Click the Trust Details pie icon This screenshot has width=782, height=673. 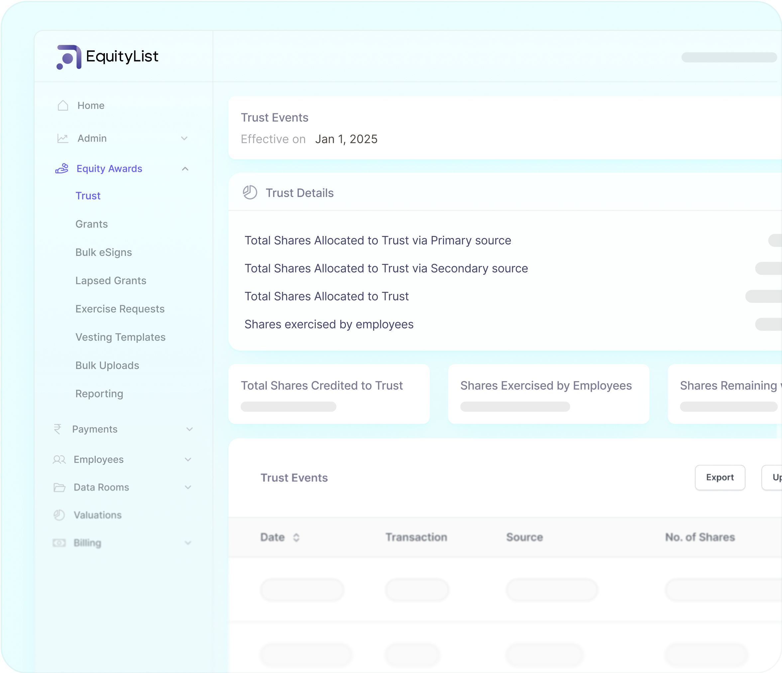[x=250, y=192]
